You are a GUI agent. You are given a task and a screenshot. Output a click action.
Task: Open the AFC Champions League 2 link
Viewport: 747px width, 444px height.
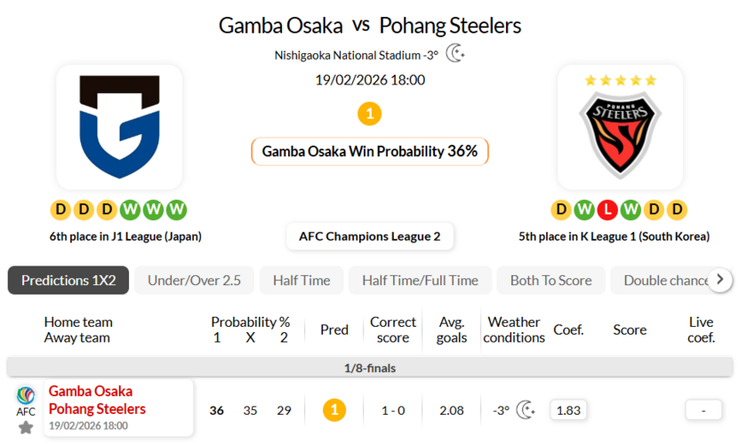370,236
